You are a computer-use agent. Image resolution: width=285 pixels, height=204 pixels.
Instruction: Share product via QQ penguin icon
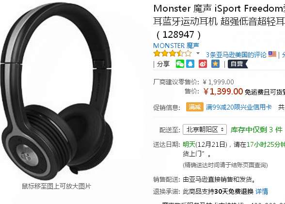tap(190, 64)
